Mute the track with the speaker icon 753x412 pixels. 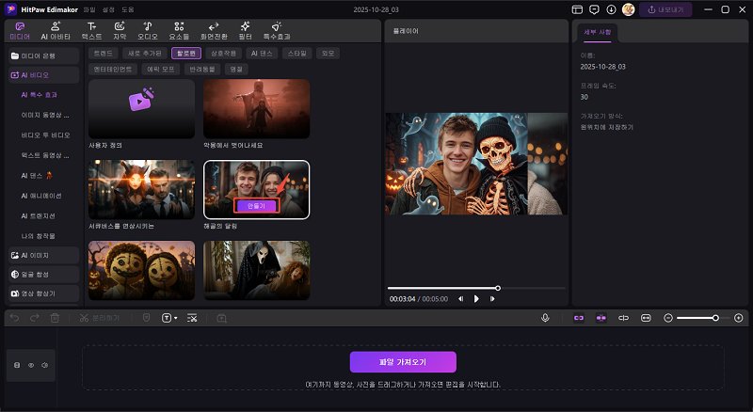43,364
